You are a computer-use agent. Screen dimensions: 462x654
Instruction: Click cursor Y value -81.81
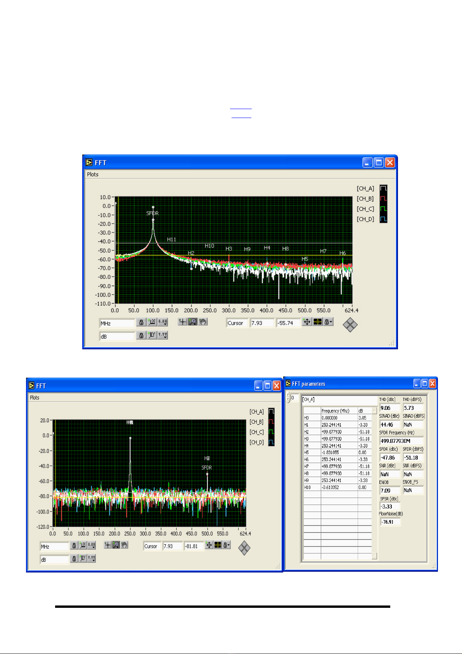[x=194, y=546]
